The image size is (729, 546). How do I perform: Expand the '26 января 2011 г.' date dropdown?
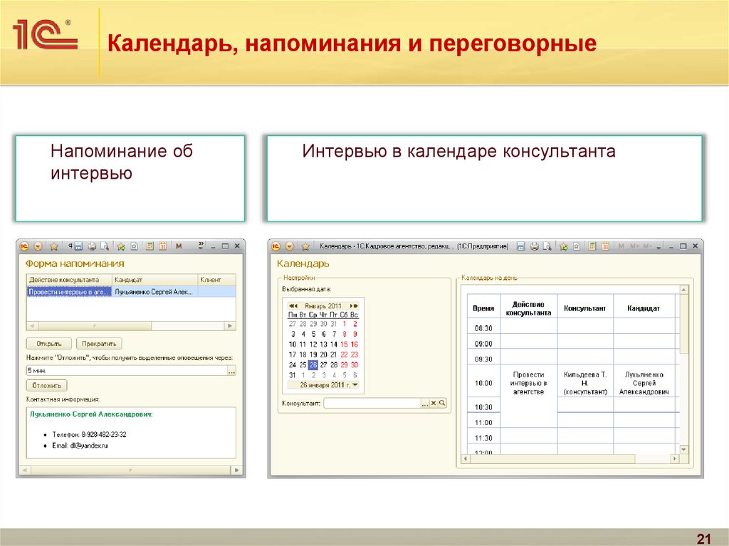[x=355, y=385]
